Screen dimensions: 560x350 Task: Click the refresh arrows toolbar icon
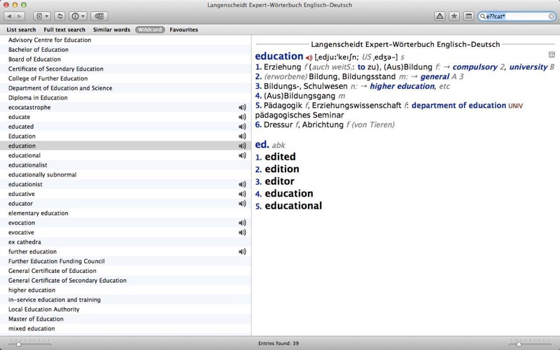(x=60, y=16)
